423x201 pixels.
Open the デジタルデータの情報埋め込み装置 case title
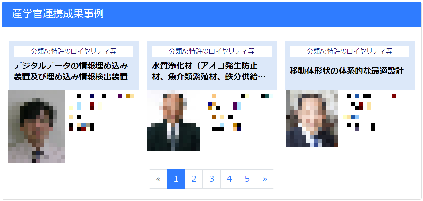coord(71,71)
